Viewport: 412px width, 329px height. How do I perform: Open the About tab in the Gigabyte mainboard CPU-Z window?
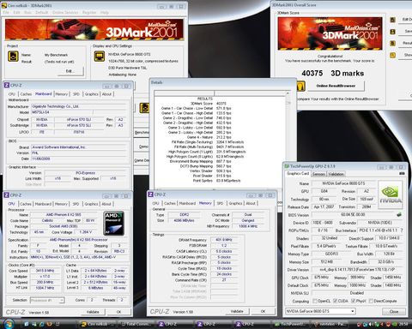click(x=106, y=94)
